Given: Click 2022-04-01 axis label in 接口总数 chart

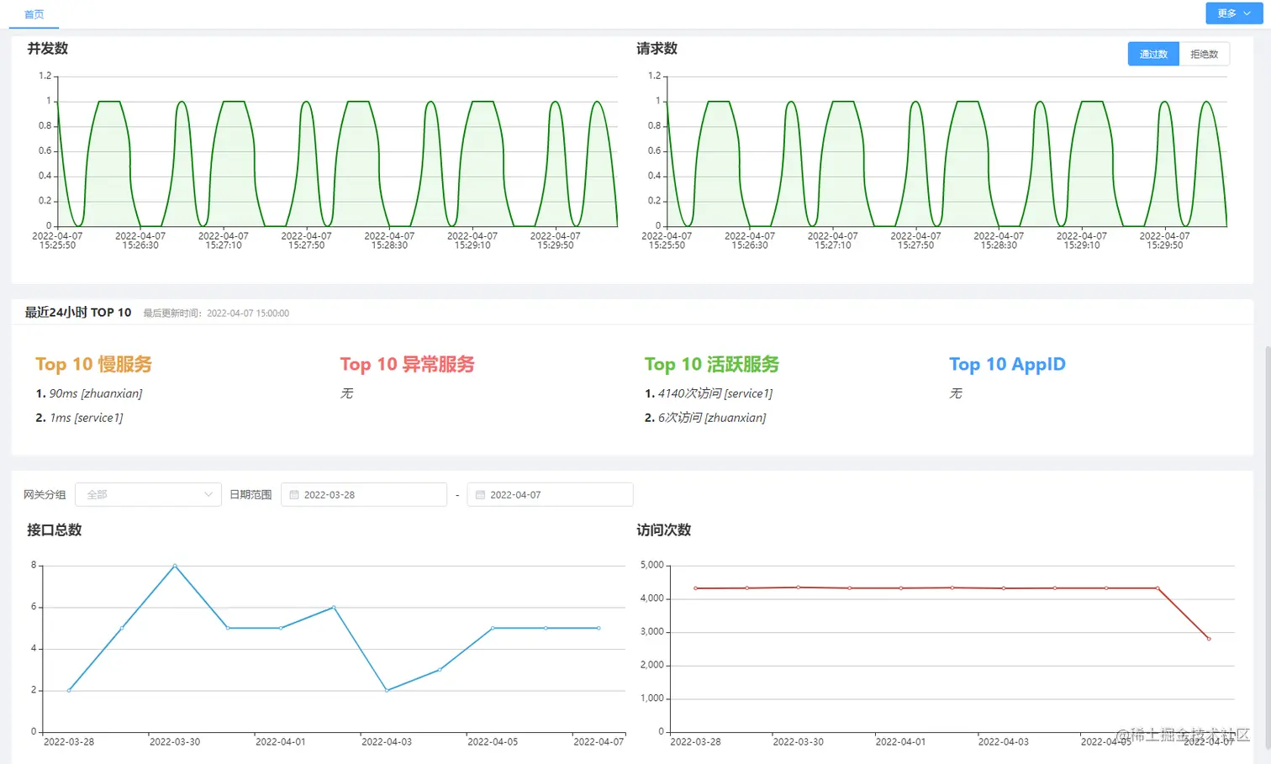Looking at the screenshot, I should (281, 742).
